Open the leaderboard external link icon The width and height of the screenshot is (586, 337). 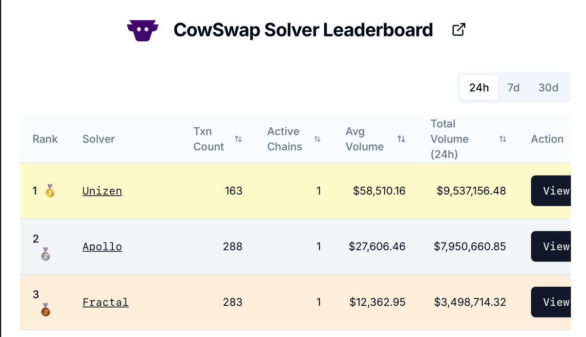[x=459, y=30]
